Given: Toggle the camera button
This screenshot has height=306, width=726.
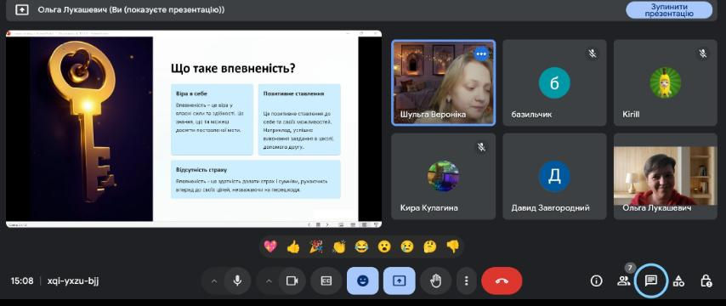Looking at the screenshot, I should click(292, 280).
